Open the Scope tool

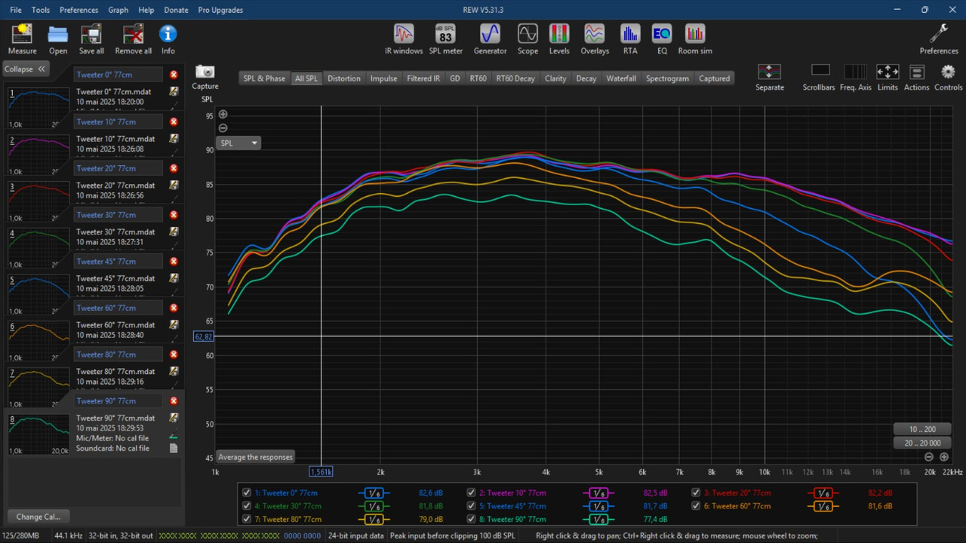[x=528, y=39]
